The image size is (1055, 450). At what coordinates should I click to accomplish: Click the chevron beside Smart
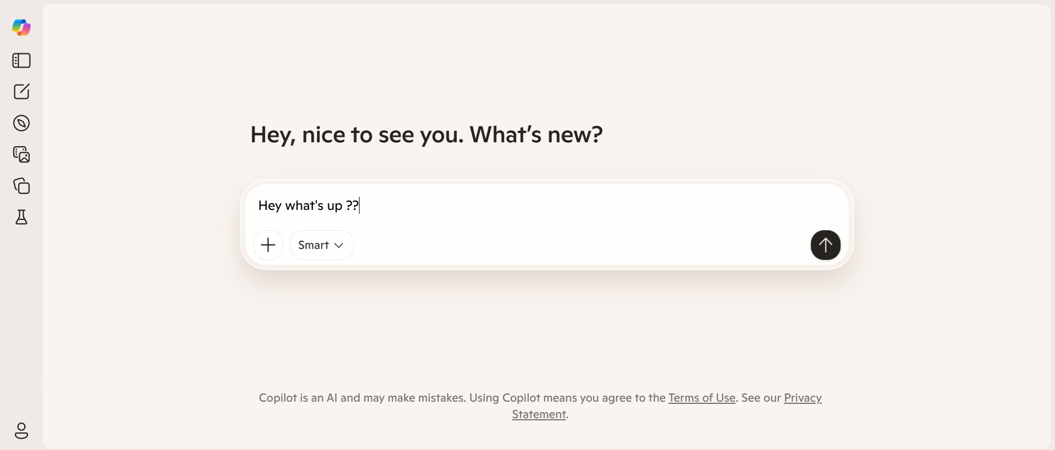click(x=340, y=245)
